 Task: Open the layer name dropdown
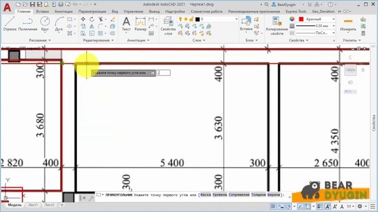pos(236,19)
